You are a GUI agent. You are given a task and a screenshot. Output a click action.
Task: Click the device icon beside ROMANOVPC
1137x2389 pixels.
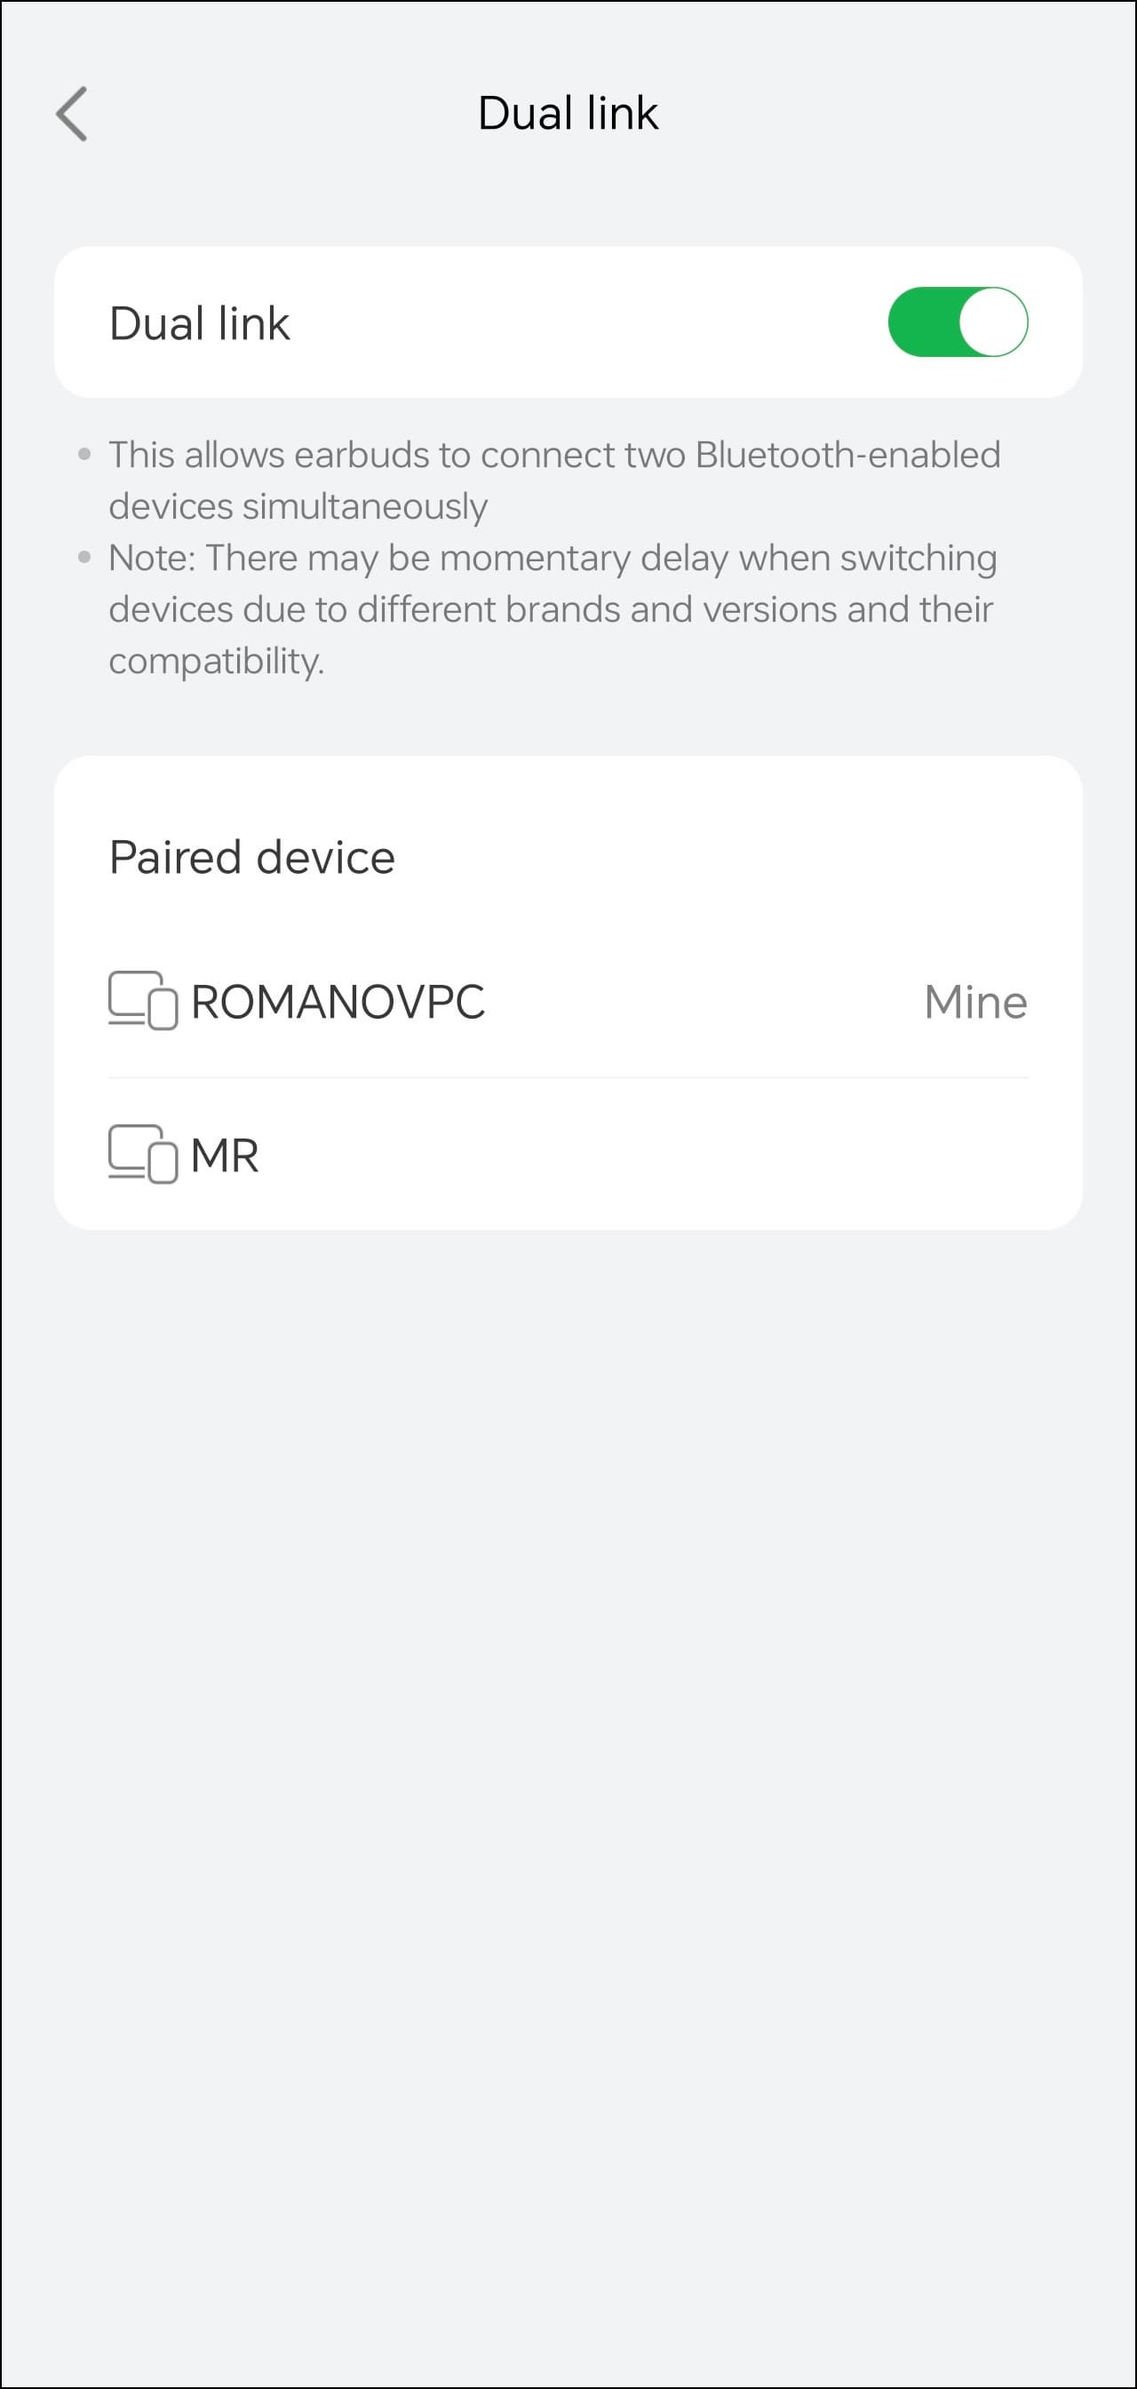coord(142,1001)
